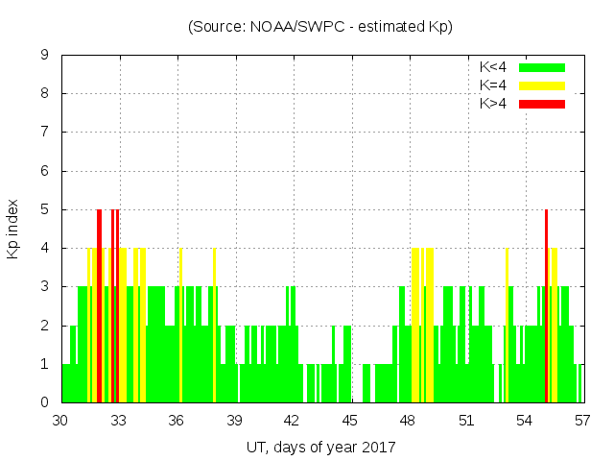The height and width of the screenshot is (461, 614).
Task: Select the "K=4" legend text label
Action: (x=493, y=85)
